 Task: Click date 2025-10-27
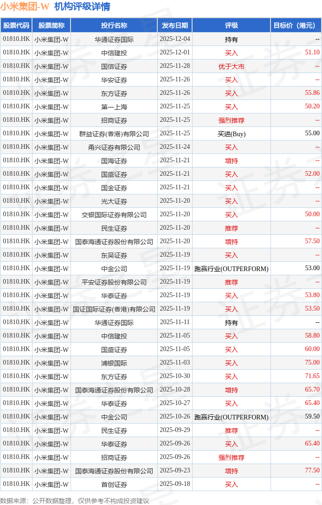175,403
